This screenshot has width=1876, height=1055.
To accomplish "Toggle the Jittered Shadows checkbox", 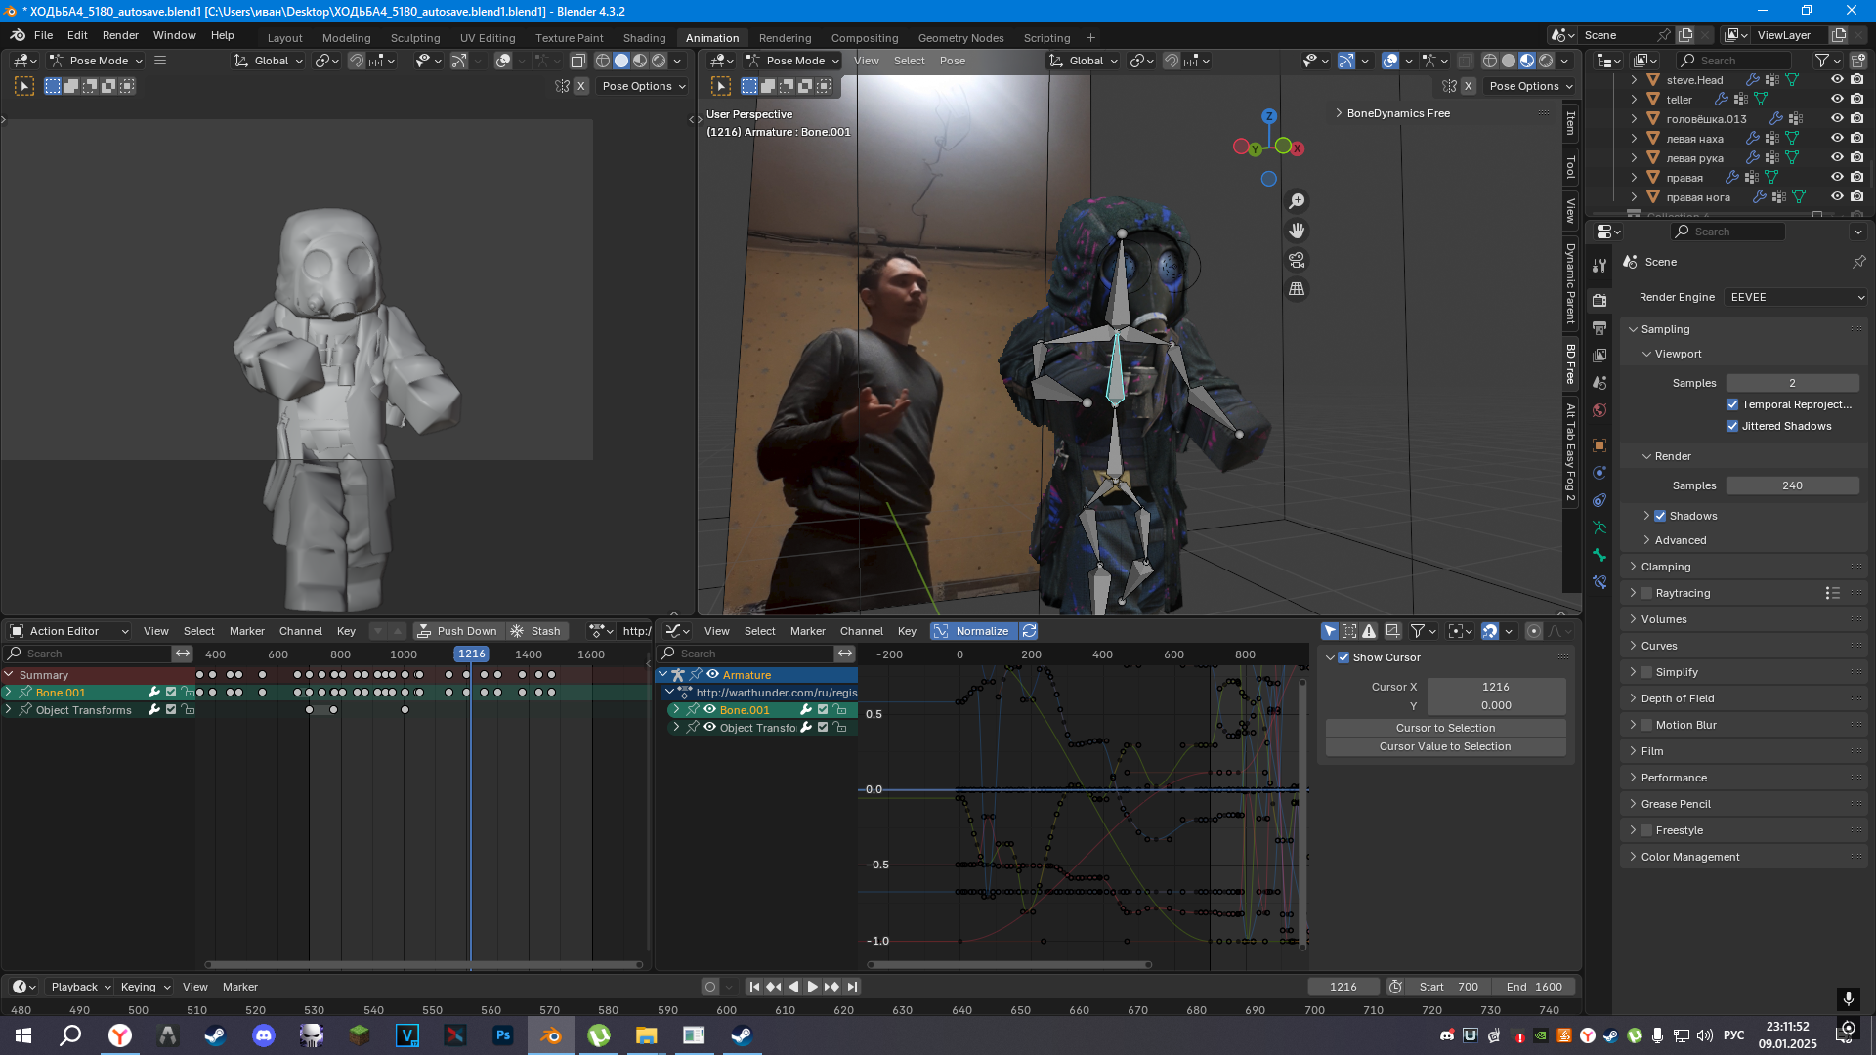I will coord(1732,426).
